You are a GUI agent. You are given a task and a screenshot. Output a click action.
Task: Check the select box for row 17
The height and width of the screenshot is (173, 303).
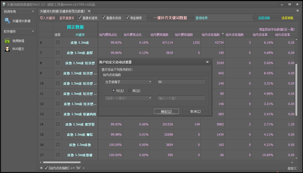[58, 155]
